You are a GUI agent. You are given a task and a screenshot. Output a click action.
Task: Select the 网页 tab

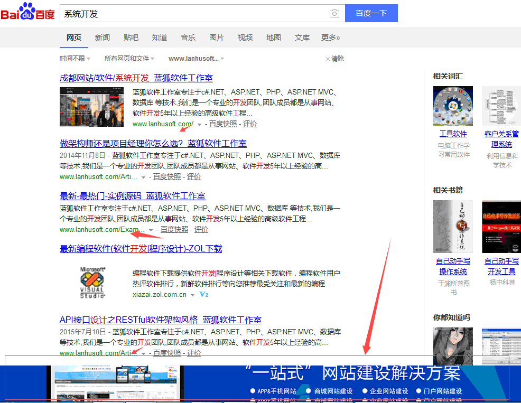[x=74, y=38]
